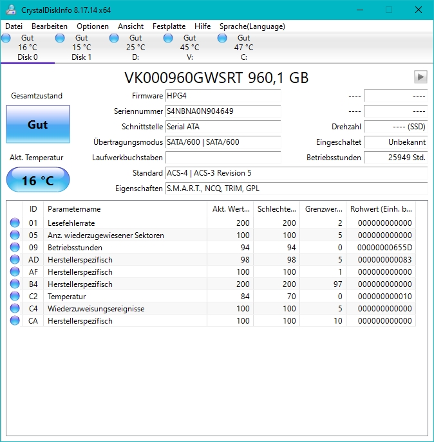Switch to the V: drive tab
Screen dimensions: 434x442
(189, 48)
